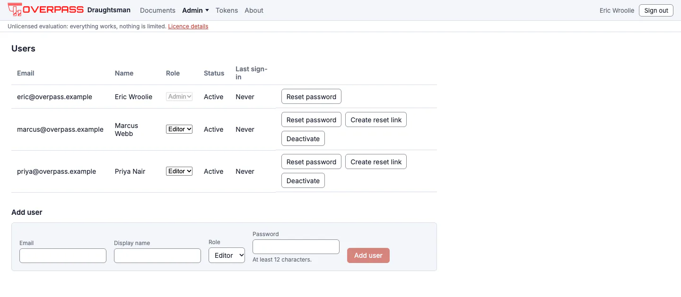
Task: Click Eric Wroolie user name in header
Action: click(617, 10)
